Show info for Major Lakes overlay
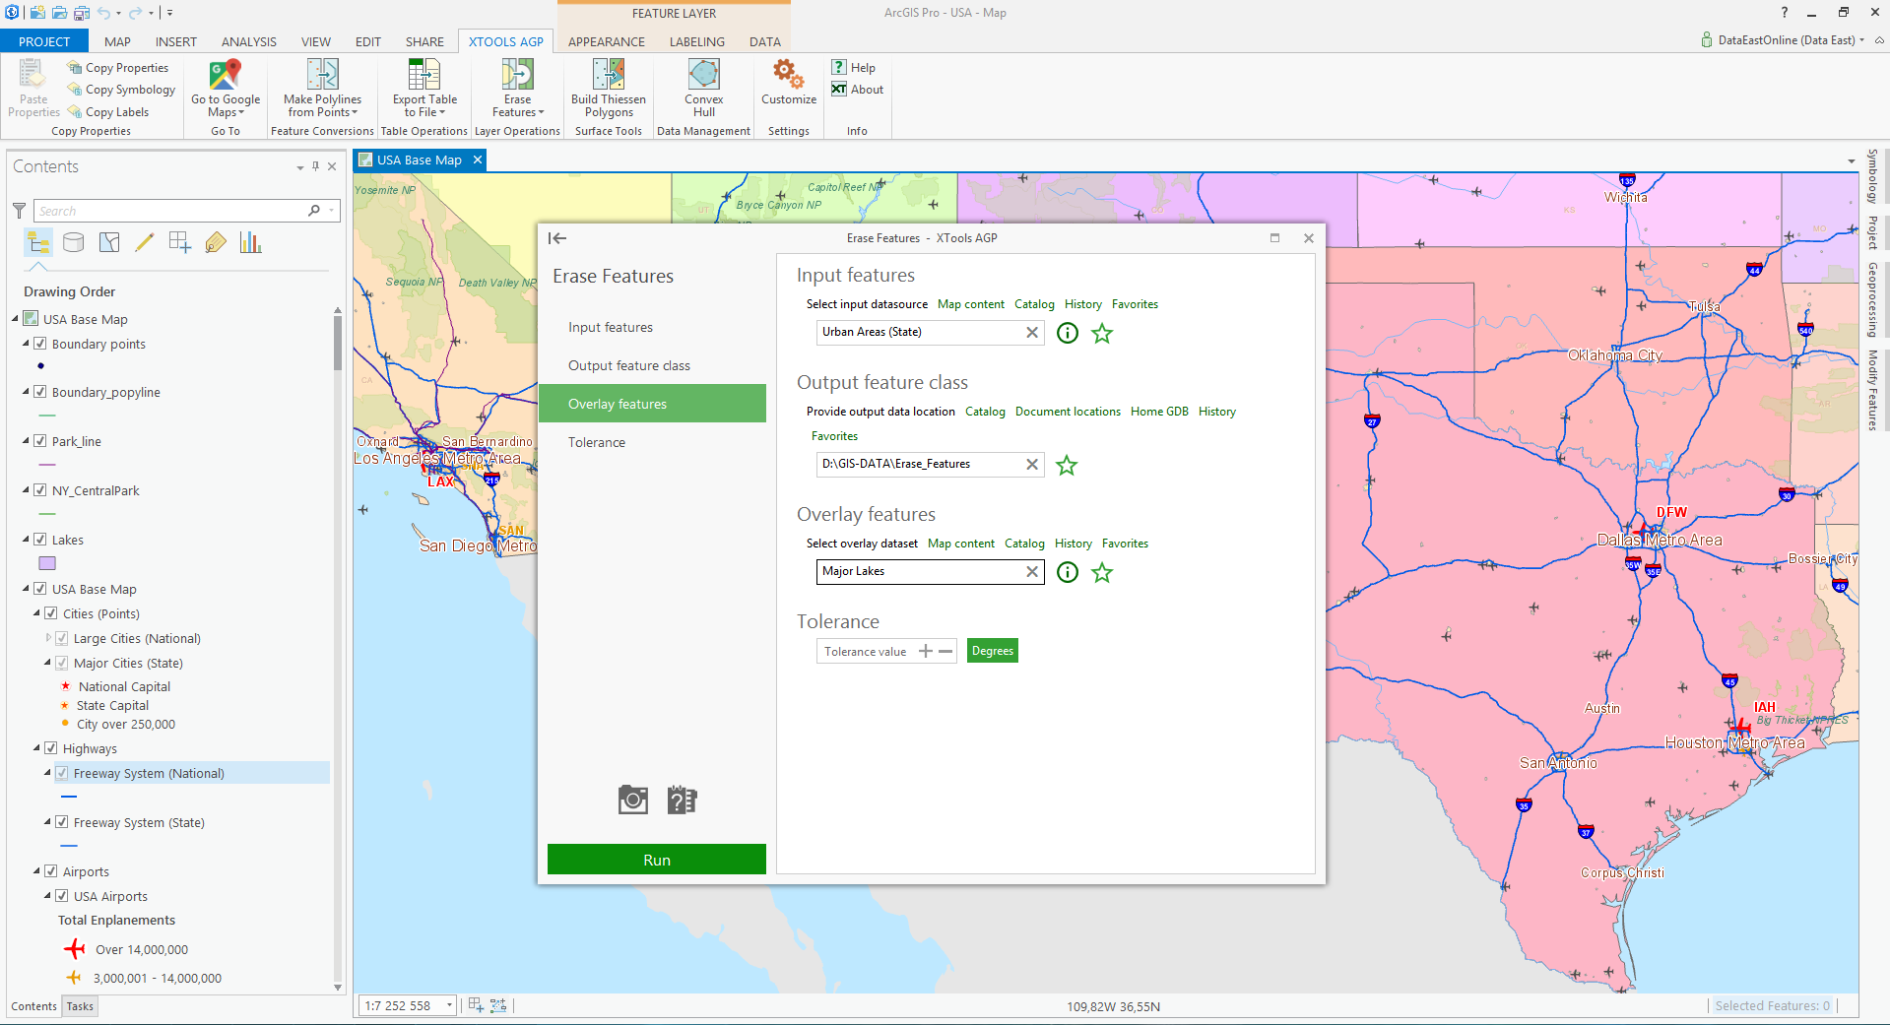 coord(1068,572)
